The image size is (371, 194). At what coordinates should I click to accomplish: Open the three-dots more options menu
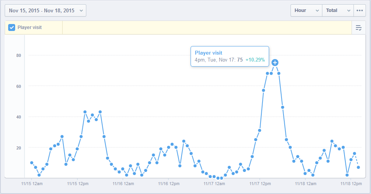point(360,10)
